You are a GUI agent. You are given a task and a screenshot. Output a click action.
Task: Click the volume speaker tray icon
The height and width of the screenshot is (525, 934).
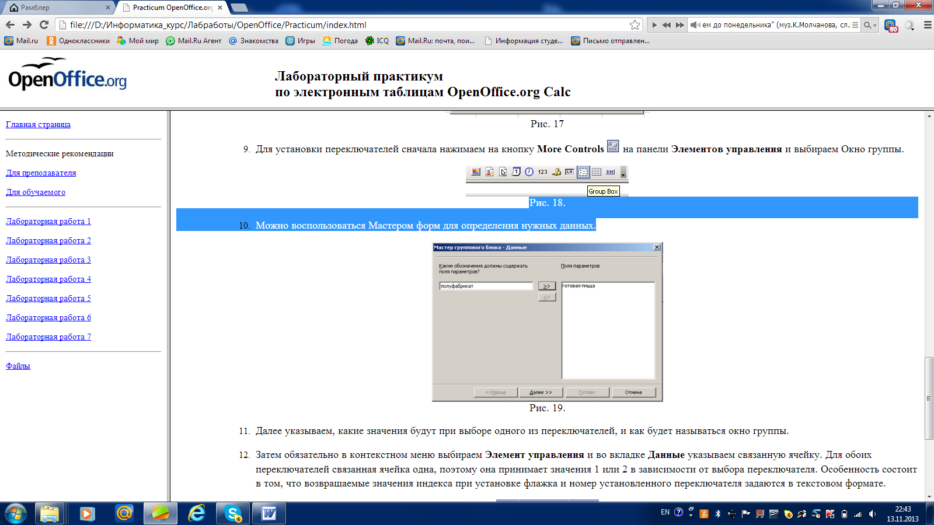pos(872,514)
